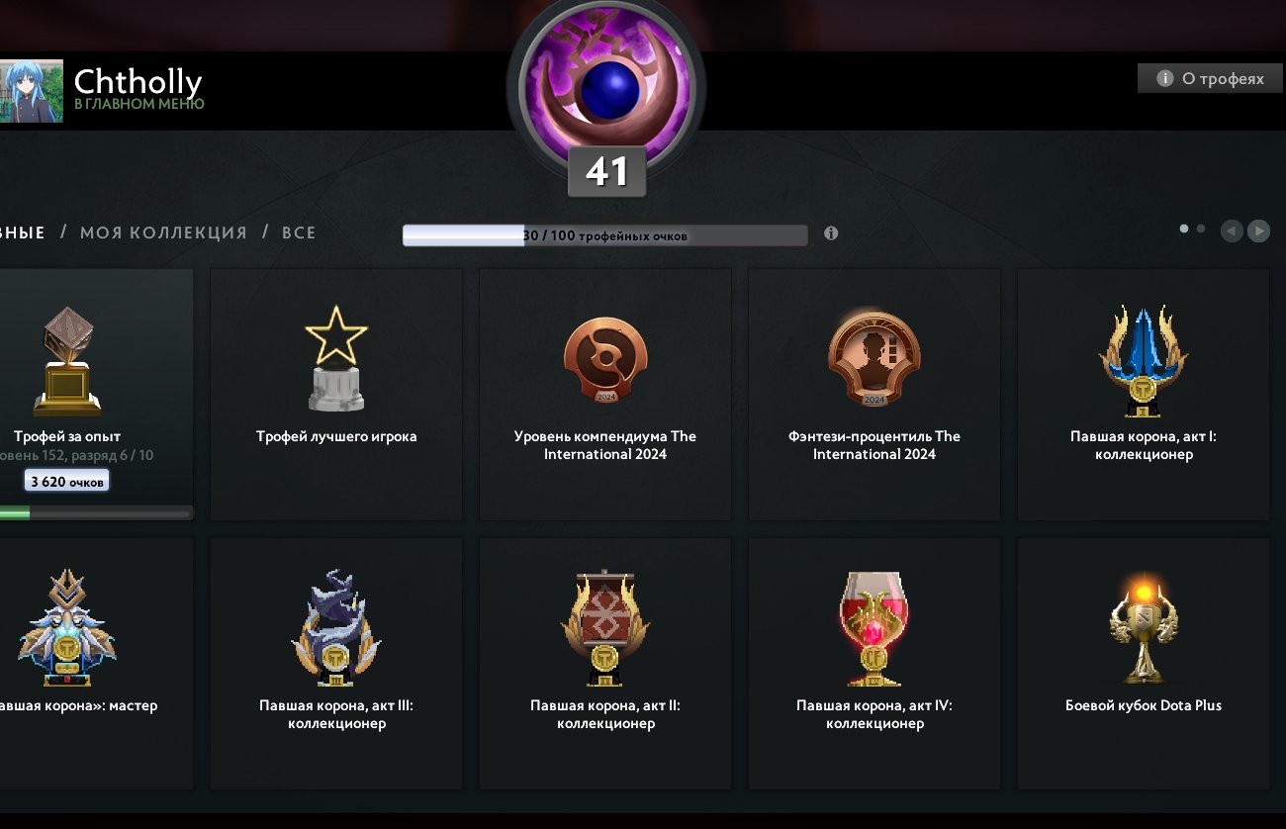The height and width of the screenshot is (829, 1286).
Task: Open the О трофеях info button
Action: pos(1210,78)
